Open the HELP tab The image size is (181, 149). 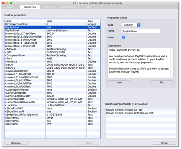pos(88,7)
